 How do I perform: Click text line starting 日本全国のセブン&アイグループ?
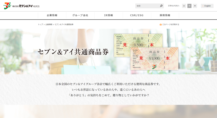(x=108, y=84)
